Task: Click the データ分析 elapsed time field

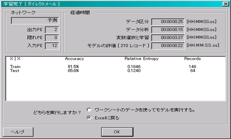Action: [x=168, y=30]
